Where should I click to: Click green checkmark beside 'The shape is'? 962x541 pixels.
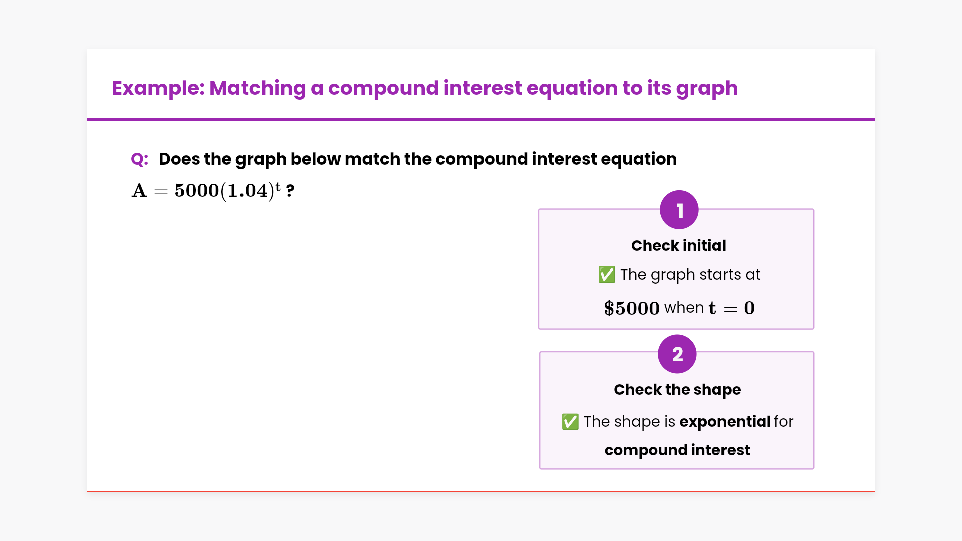570,422
